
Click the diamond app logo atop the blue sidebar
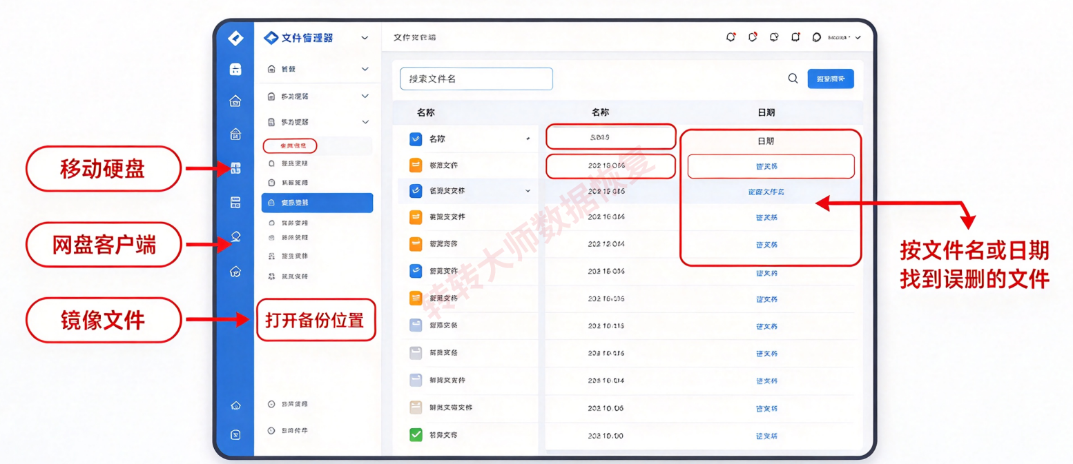point(235,38)
